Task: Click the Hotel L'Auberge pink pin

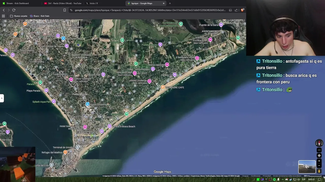Action: coord(149,81)
